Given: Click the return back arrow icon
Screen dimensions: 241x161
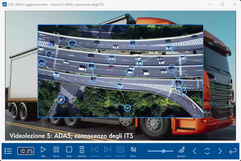Looking at the screenshot, I should 233,151.
